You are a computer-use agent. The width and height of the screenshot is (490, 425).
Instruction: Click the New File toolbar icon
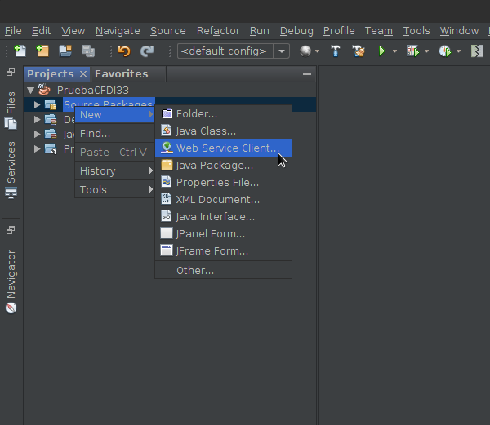[20, 51]
